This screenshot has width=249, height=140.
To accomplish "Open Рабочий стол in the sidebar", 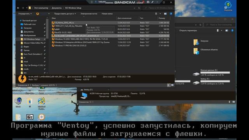I will pos(30,24).
